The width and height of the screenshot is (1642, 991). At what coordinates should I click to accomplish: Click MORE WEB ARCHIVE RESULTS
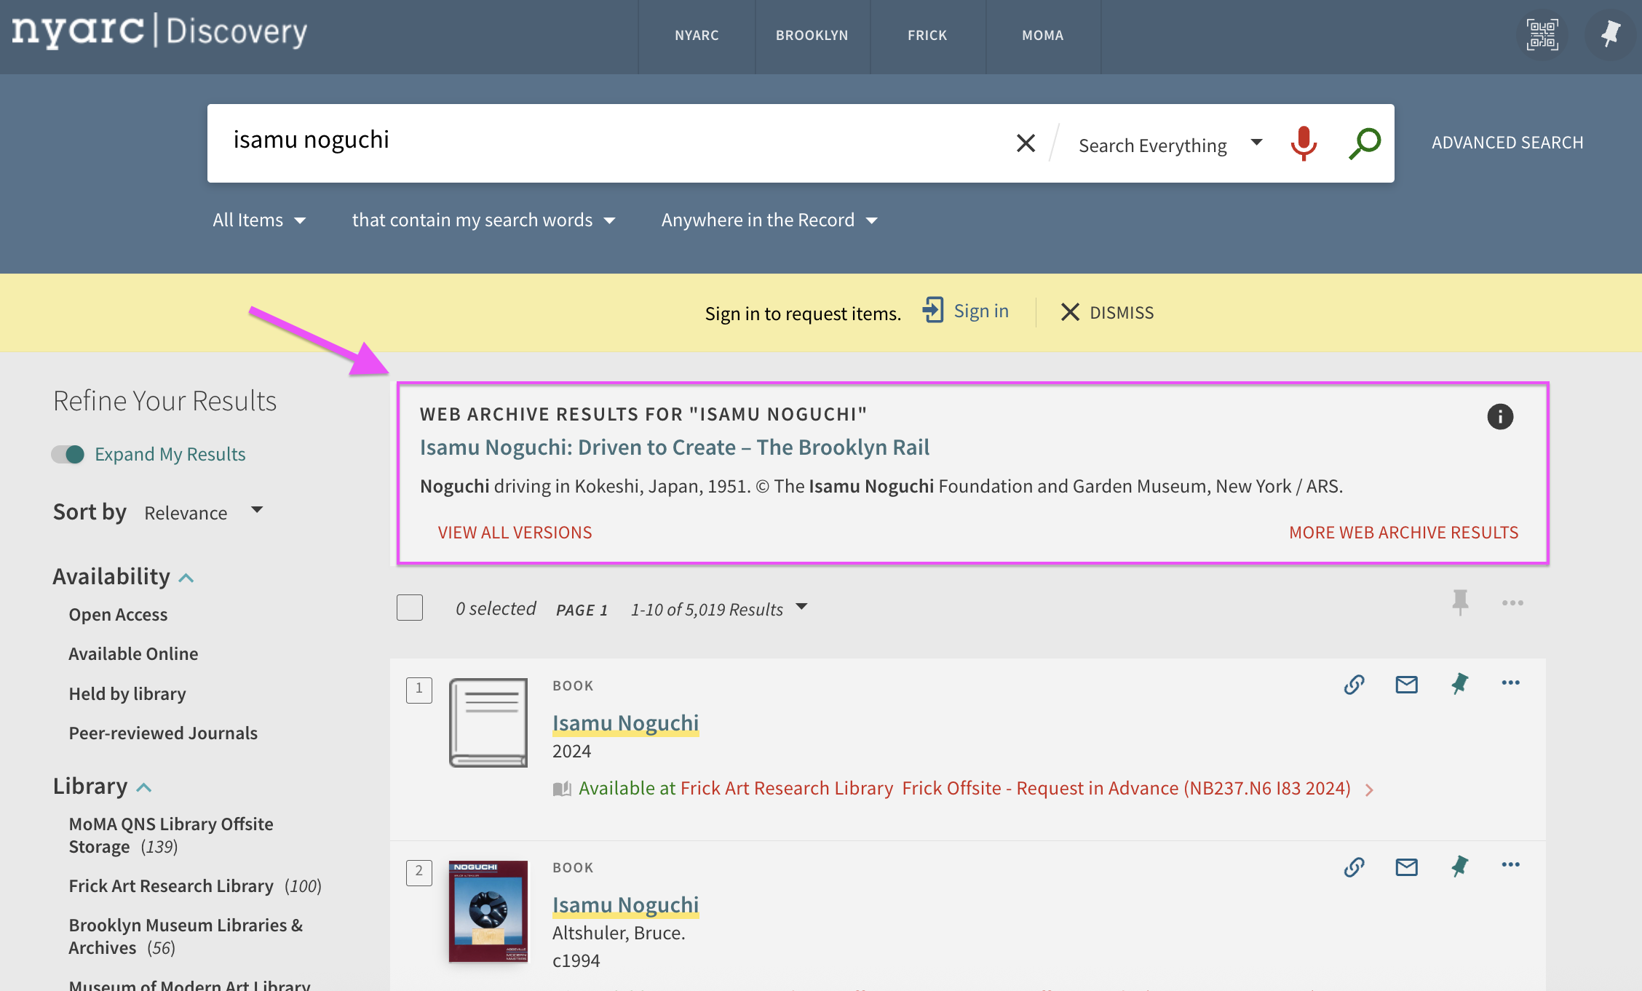coord(1403,532)
